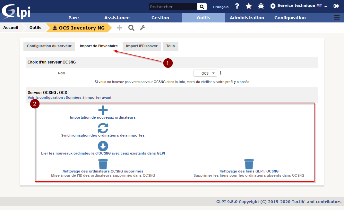Click Accueil in the breadcrumb

[11, 28]
